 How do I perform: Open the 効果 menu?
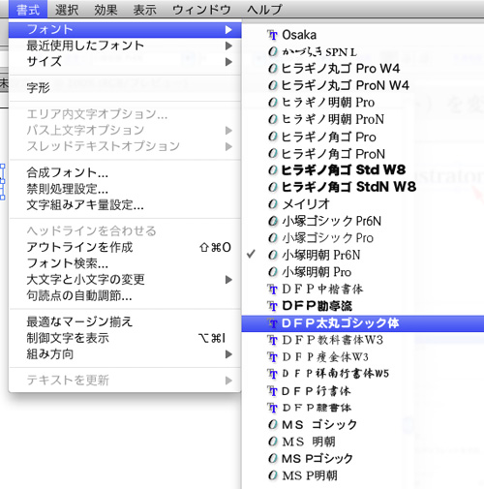coord(106,10)
